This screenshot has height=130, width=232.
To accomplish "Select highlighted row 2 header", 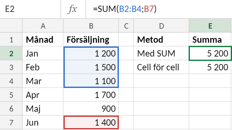I will [11, 53].
